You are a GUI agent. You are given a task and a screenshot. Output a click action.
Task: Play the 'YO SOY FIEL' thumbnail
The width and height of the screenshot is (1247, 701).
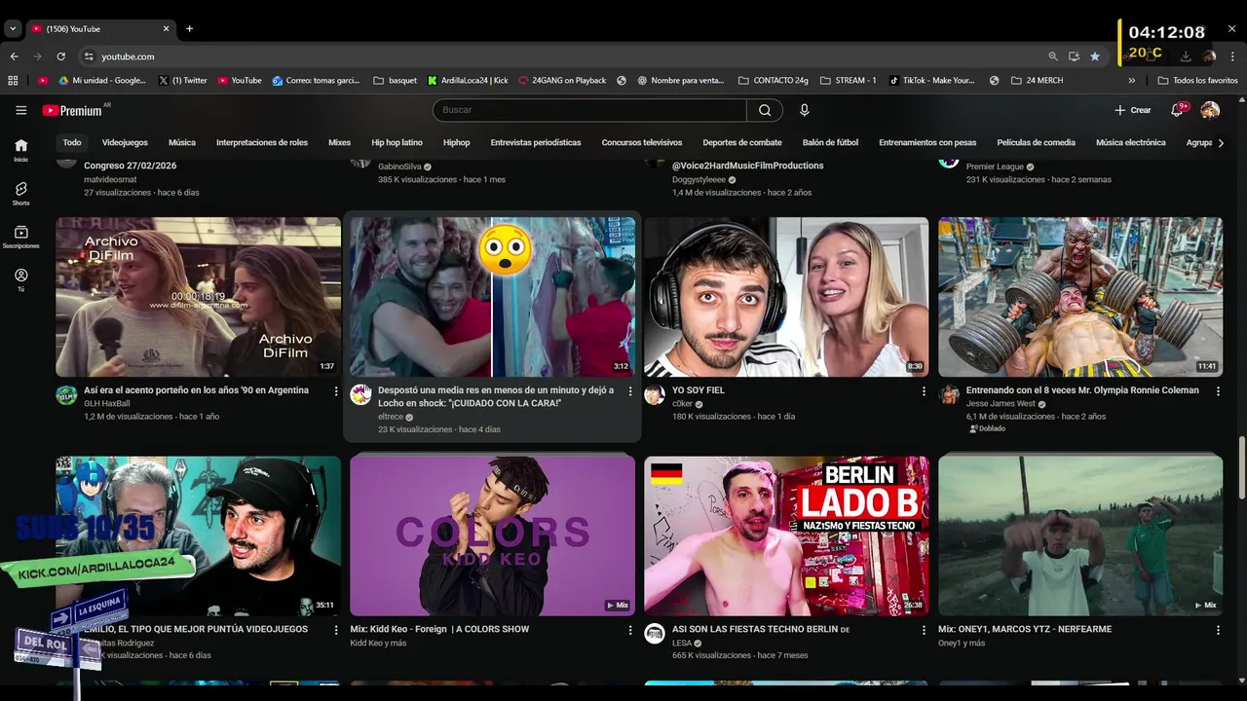(x=786, y=297)
